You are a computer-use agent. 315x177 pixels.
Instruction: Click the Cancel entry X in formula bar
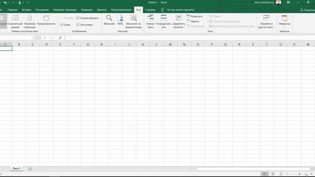[45, 38]
